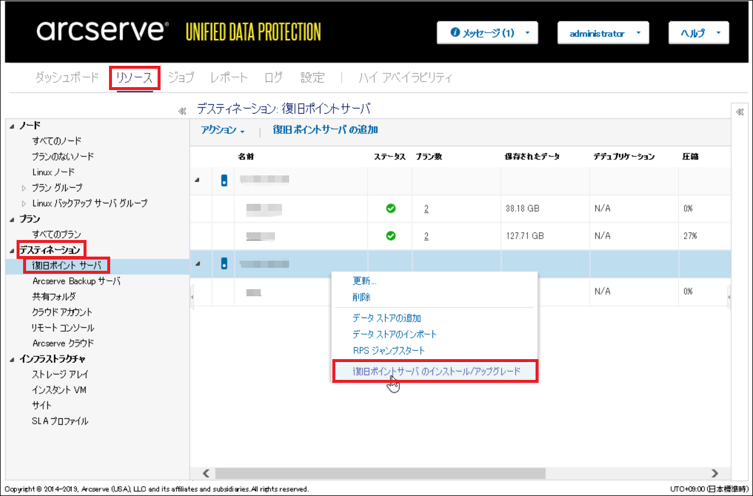Expand the right side panel with the double chevron
Viewport: 753px width, 496px height.
click(739, 111)
